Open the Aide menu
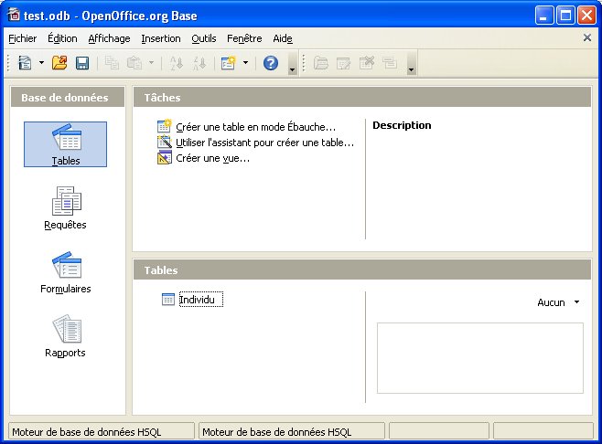602x444 pixels. pyautogui.click(x=283, y=38)
